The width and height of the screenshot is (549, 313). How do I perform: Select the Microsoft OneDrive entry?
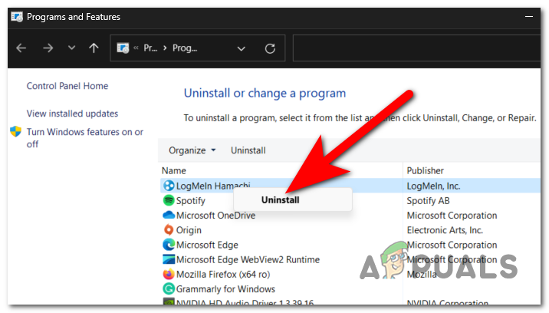215,216
